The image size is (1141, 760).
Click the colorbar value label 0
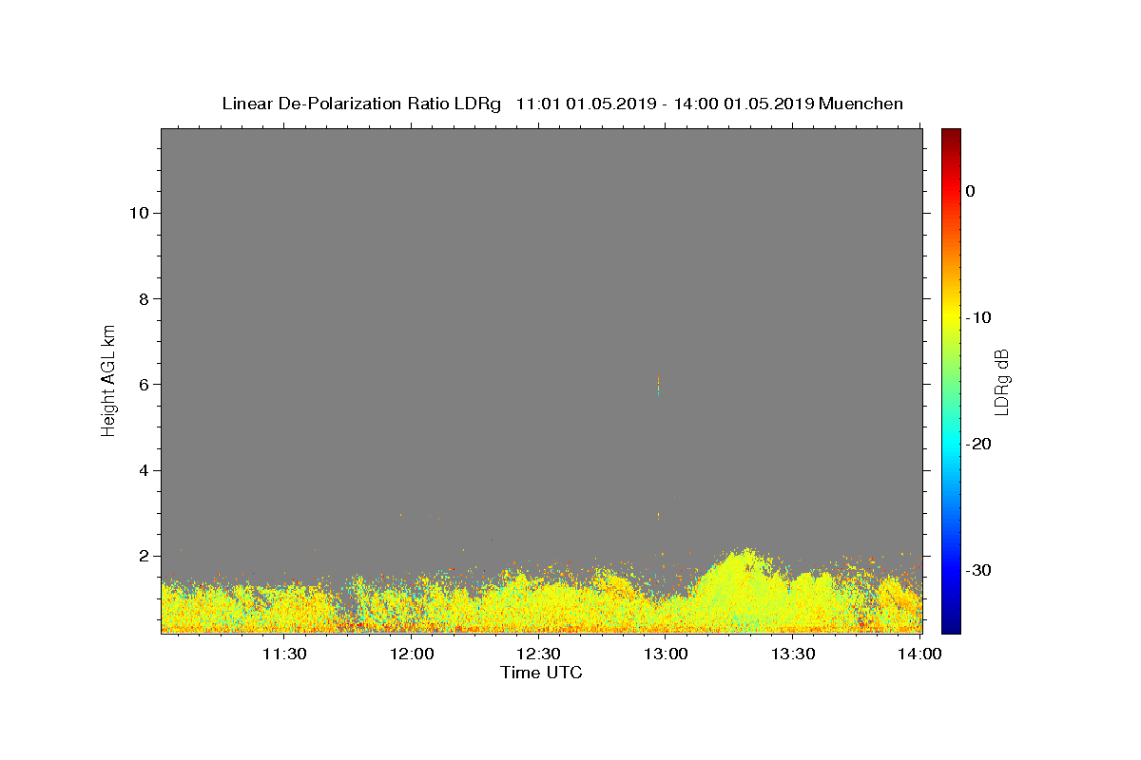pos(971,191)
